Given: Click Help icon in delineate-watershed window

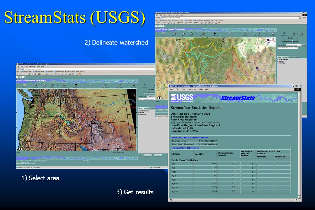Looking at the screenshot, I should point(302,34).
